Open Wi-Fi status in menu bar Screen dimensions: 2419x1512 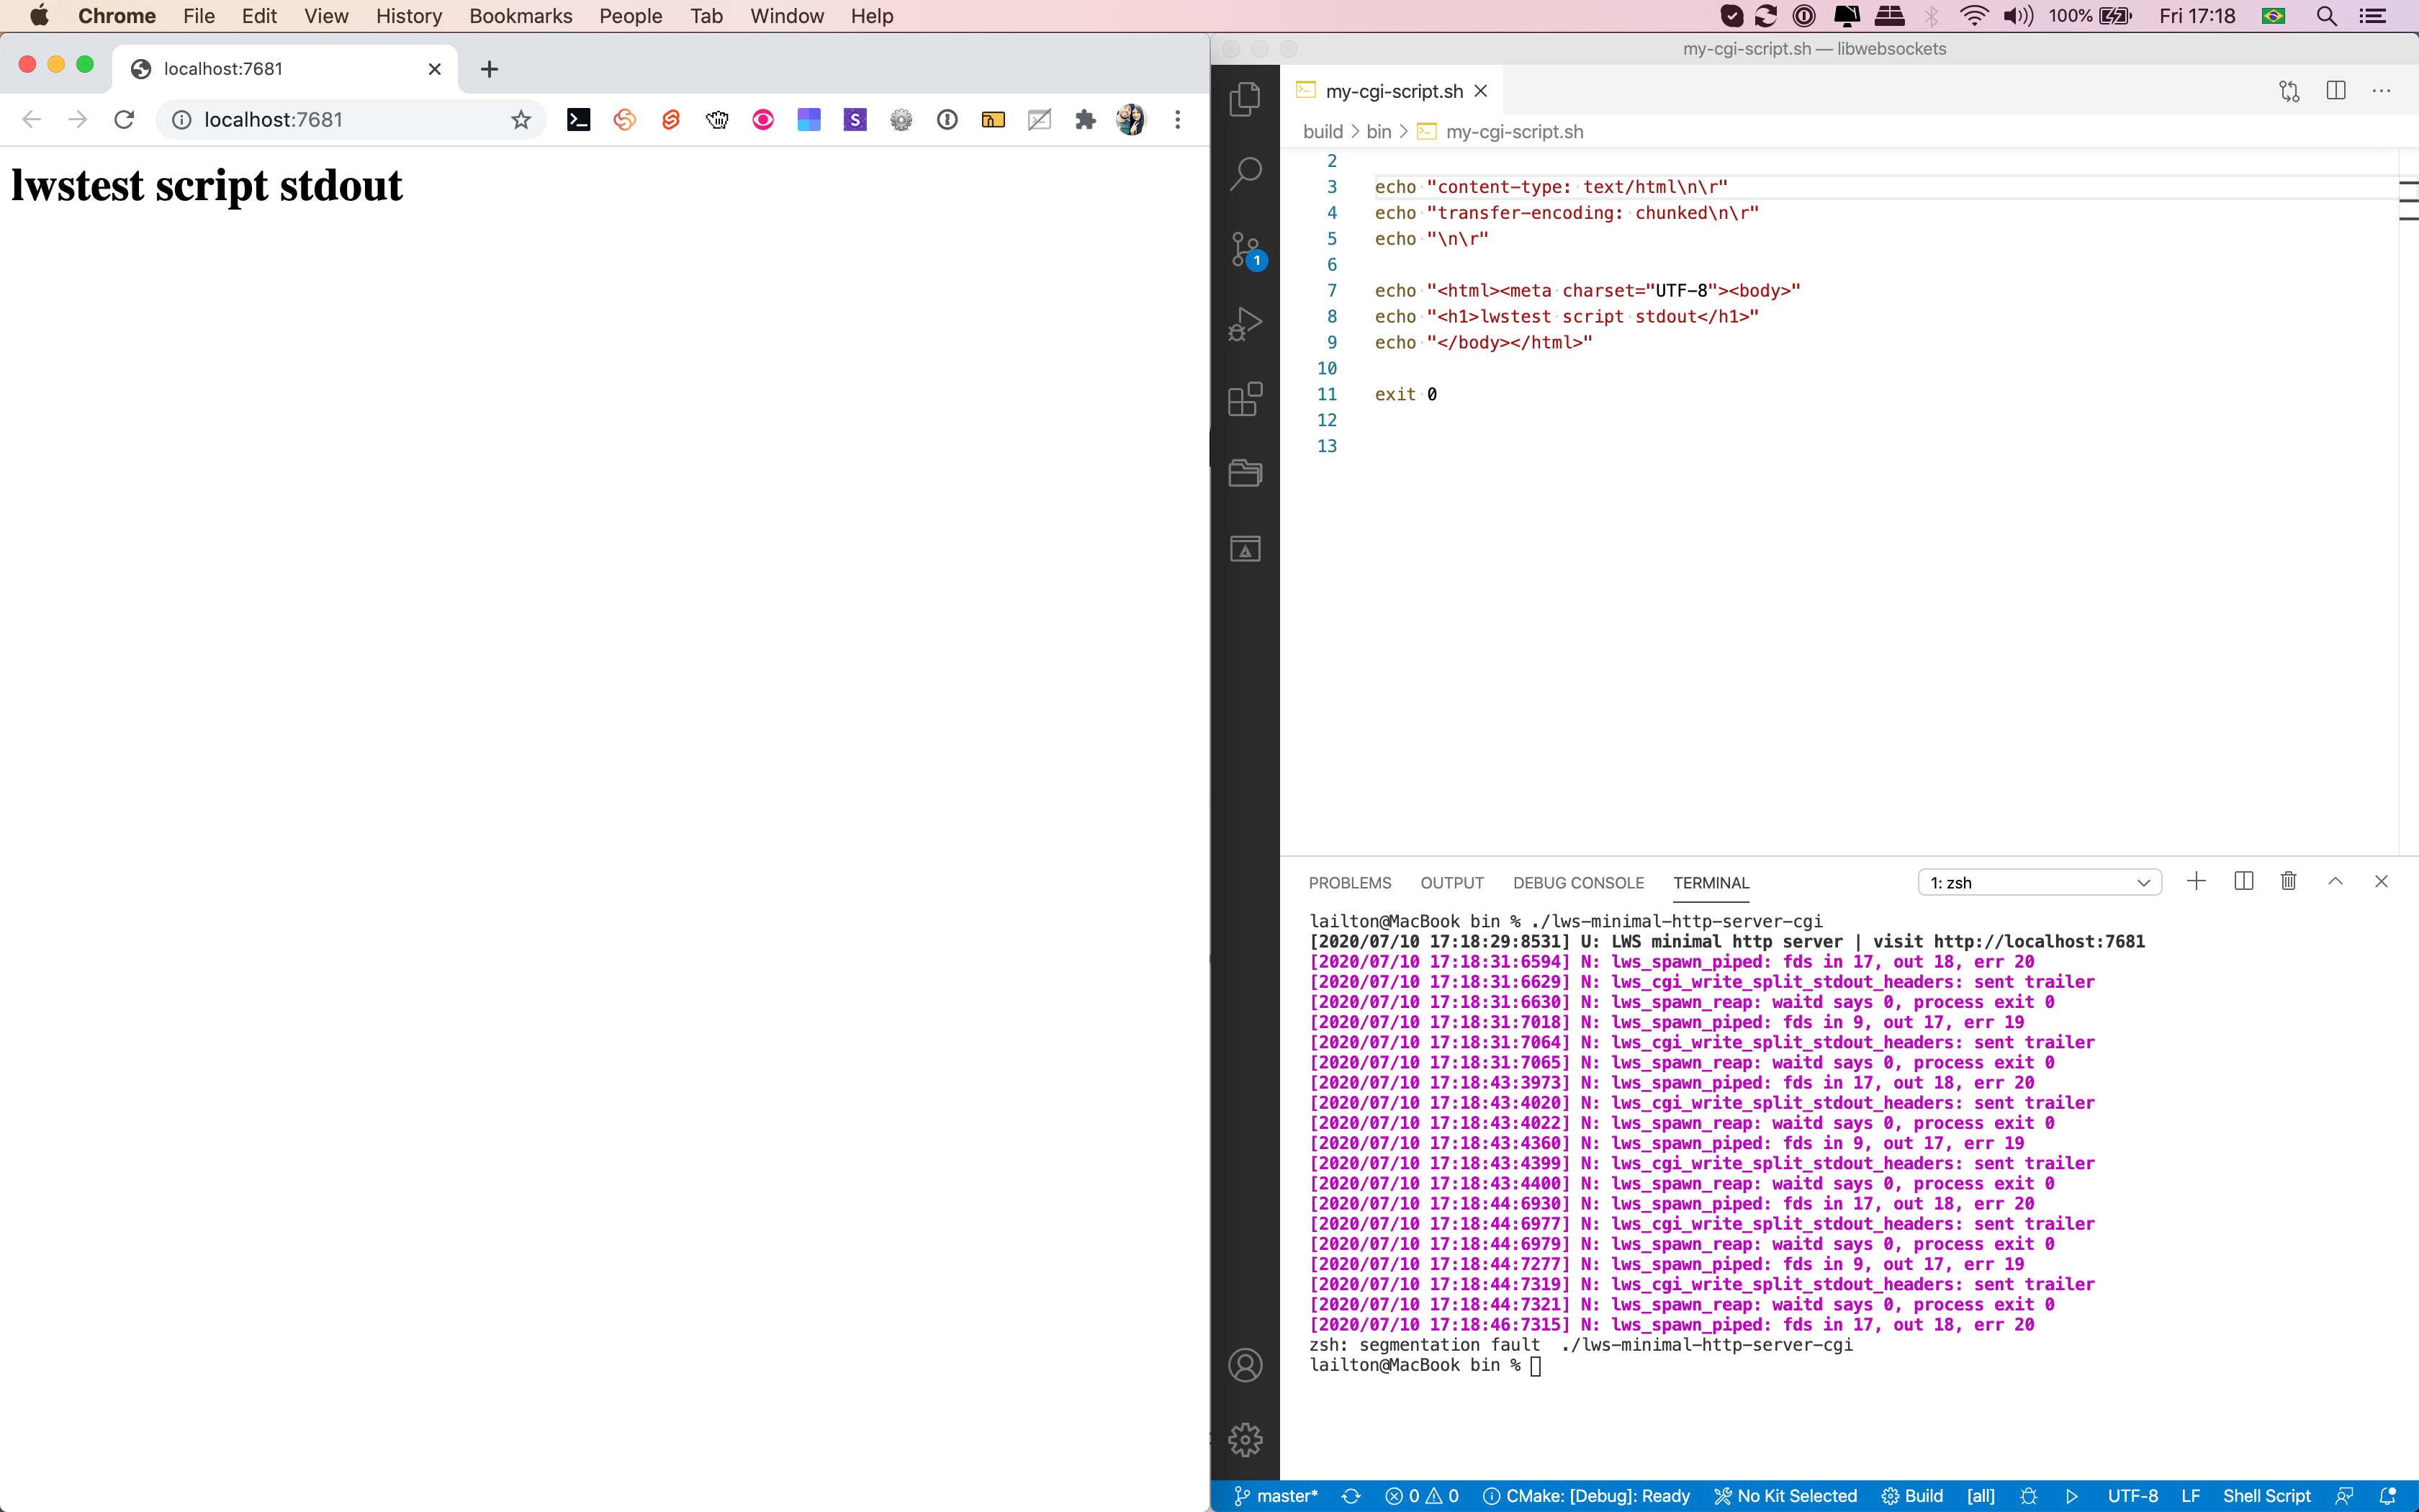pos(1973,16)
